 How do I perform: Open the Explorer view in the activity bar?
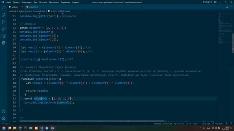(3, 15)
